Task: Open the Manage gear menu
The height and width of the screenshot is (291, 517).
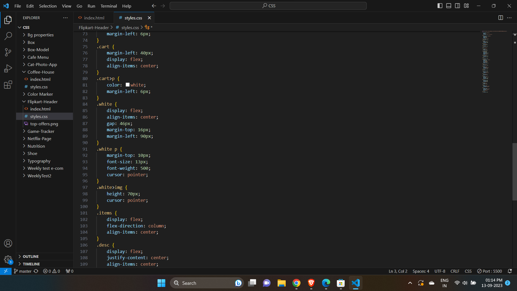Action: [8, 259]
